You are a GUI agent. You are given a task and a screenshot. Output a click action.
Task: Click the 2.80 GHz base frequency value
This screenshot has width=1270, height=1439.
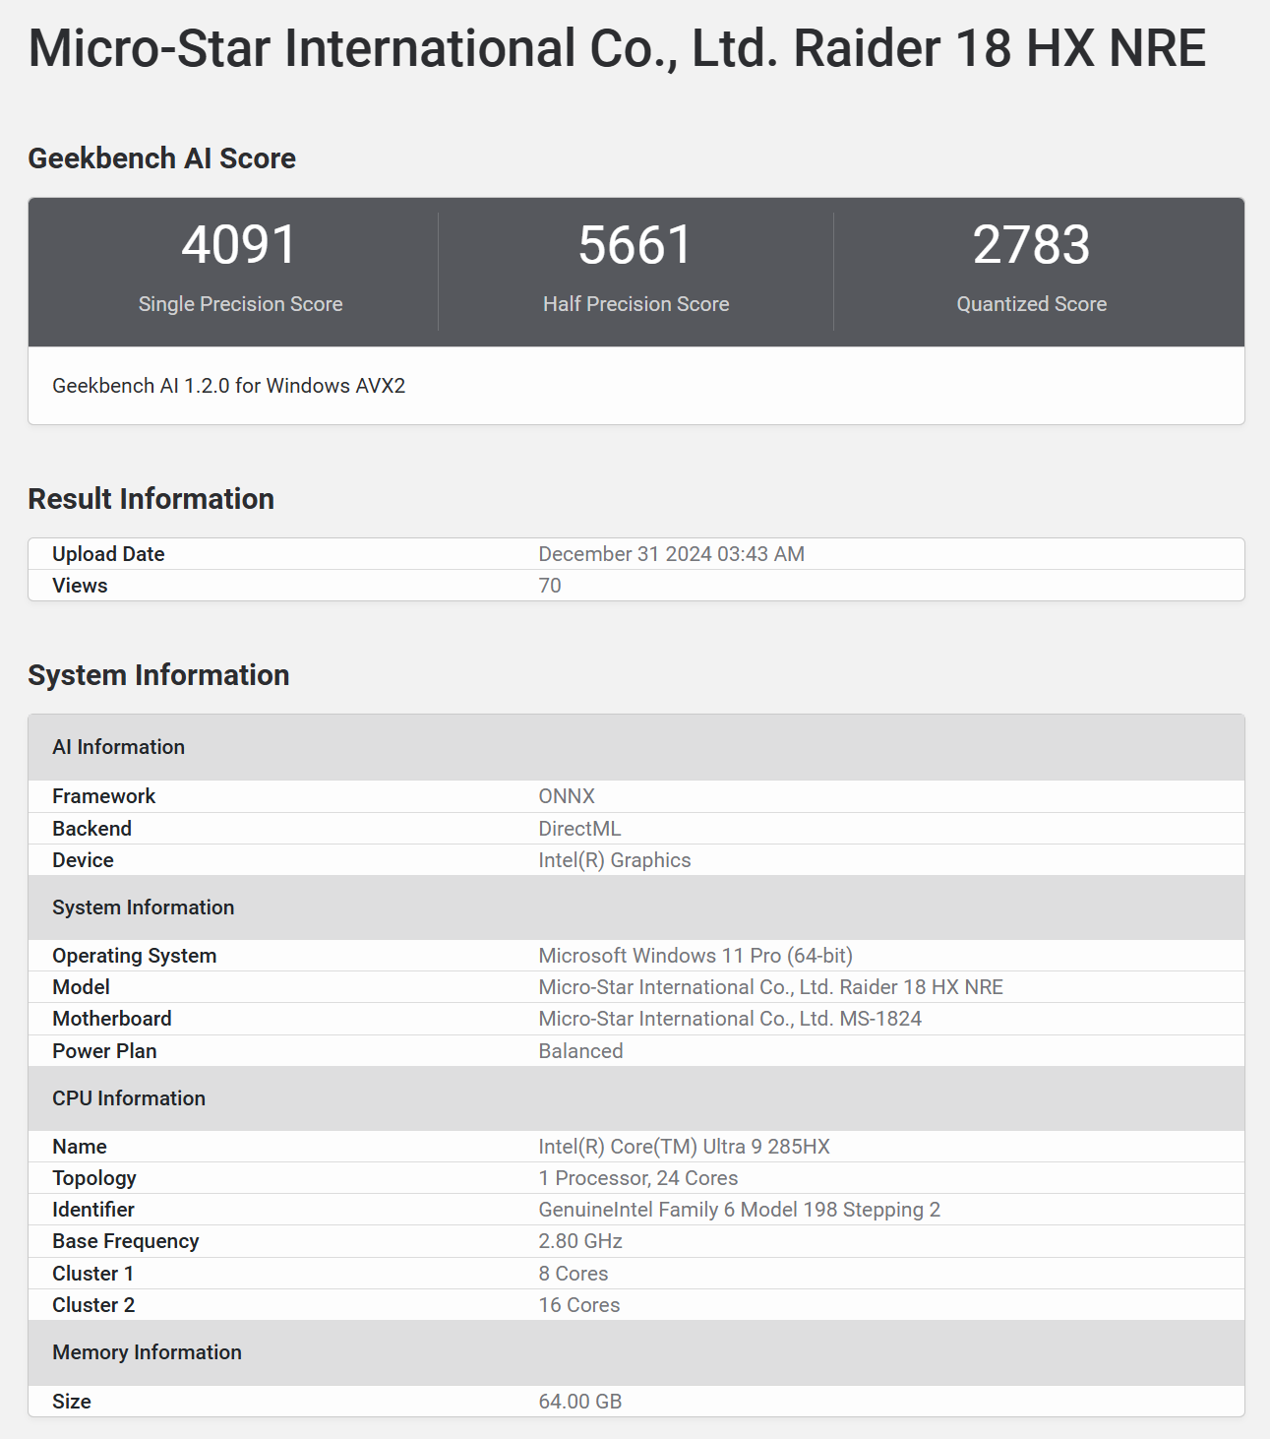tap(580, 1241)
